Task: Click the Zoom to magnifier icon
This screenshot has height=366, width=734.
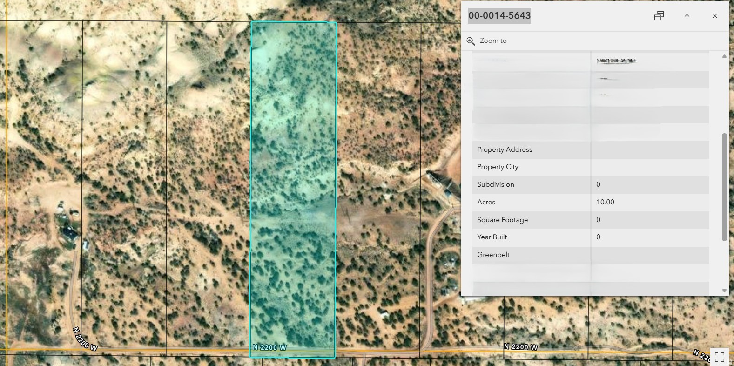Action: tap(471, 41)
